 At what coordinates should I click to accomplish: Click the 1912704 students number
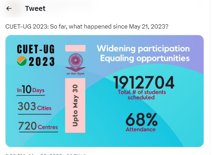point(144,83)
